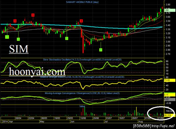Click the 08/04 date on the time axis
The height and width of the screenshot is (129, 176).
[x=18, y=118]
